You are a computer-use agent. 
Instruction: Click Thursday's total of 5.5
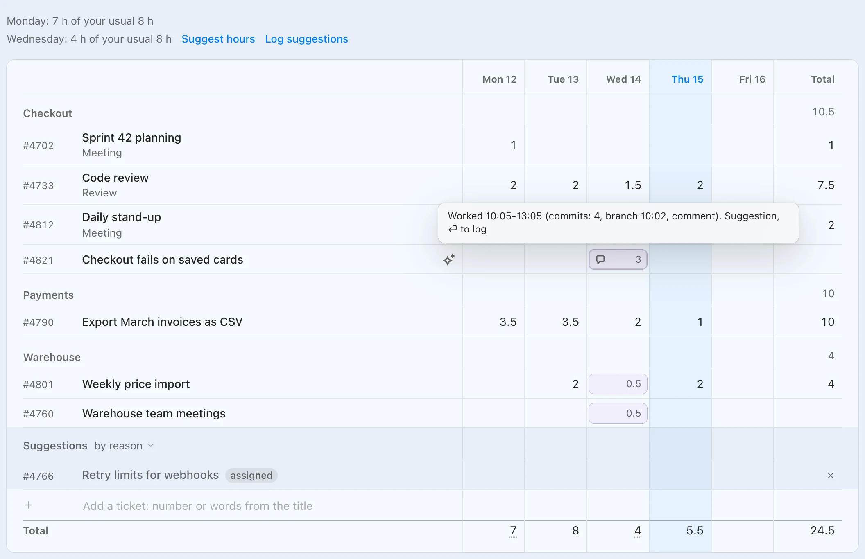pos(695,530)
